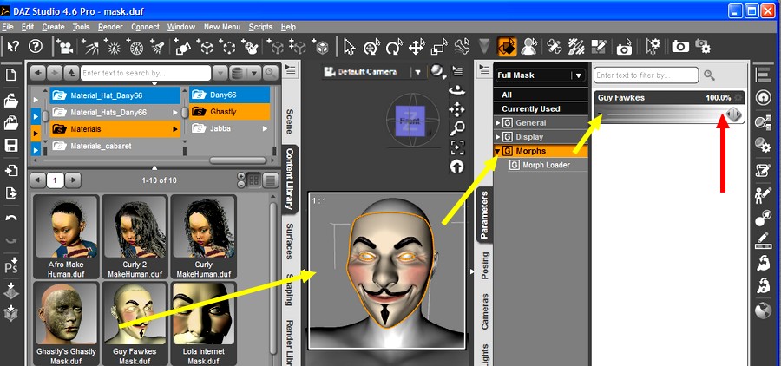Select the Morph Loader tree item
Viewport: 781px width, 366px height.
pyautogui.click(x=546, y=165)
